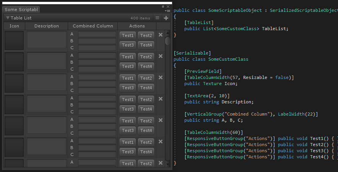Remove the fourth row via X icon
This screenshot has height=172, width=338.
point(161,99)
